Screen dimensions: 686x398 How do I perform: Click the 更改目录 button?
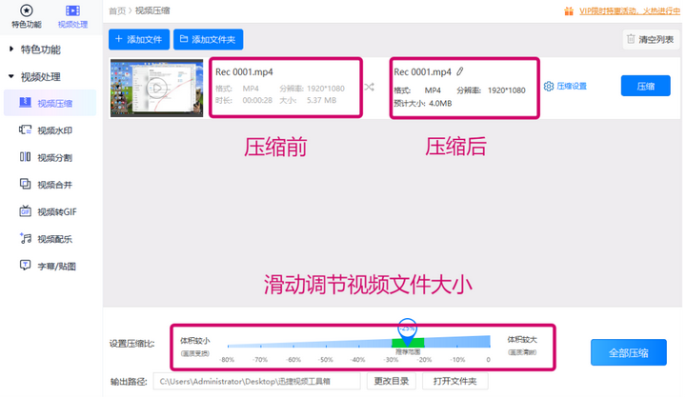coord(392,382)
